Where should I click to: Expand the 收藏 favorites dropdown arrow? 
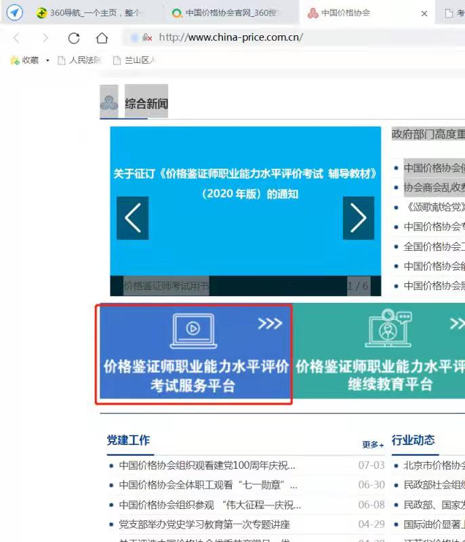tap(47, 60)
